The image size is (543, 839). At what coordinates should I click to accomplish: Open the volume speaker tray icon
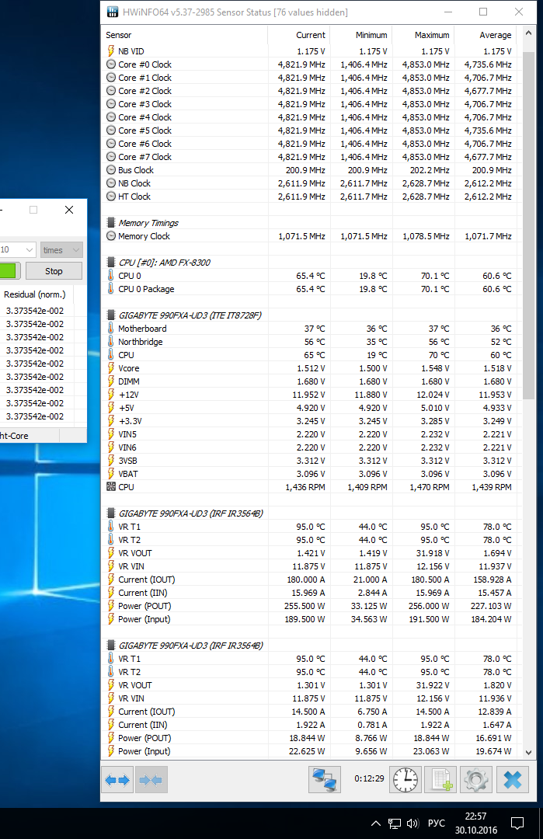click(412, 823)
